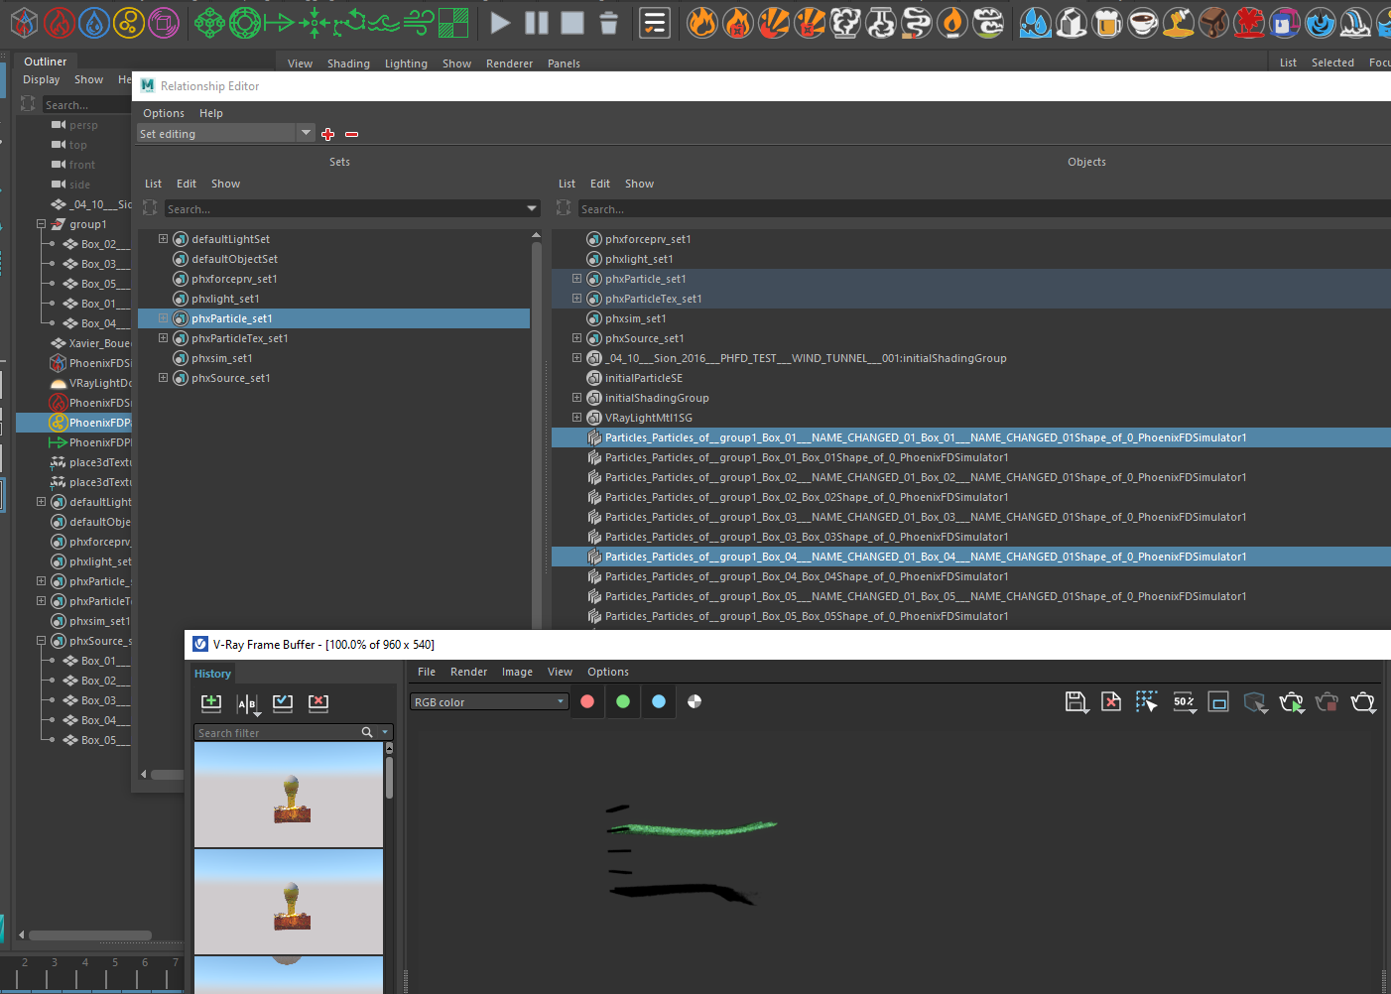
Task: Clear image in the V-Ray Frame Buffer
Action: [x=1112, y=702]
